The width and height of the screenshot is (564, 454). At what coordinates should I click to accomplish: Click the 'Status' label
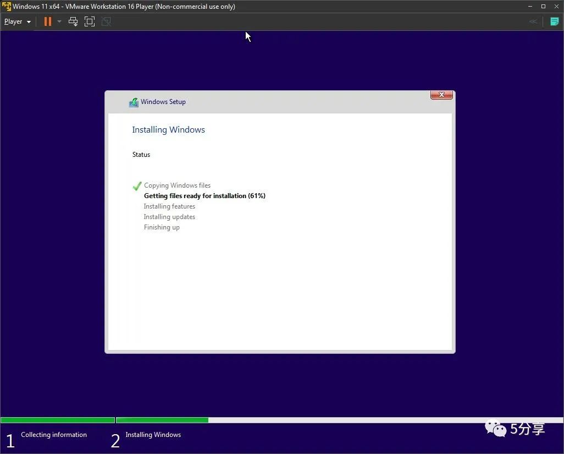pyautogui.click(x=141, y=155)
